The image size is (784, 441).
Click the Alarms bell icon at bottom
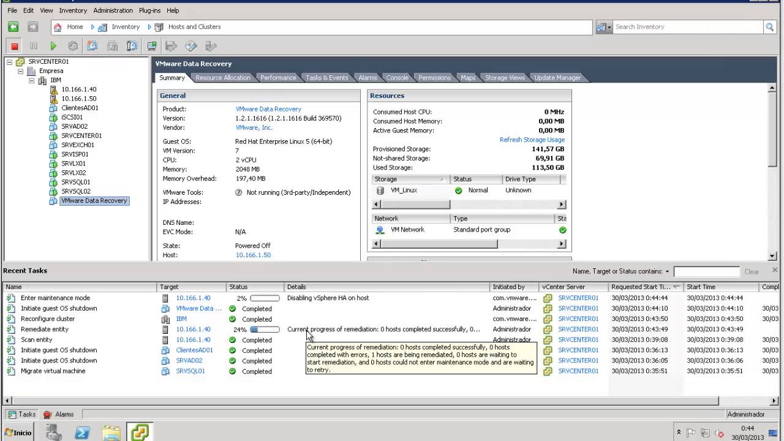[47, 415]
